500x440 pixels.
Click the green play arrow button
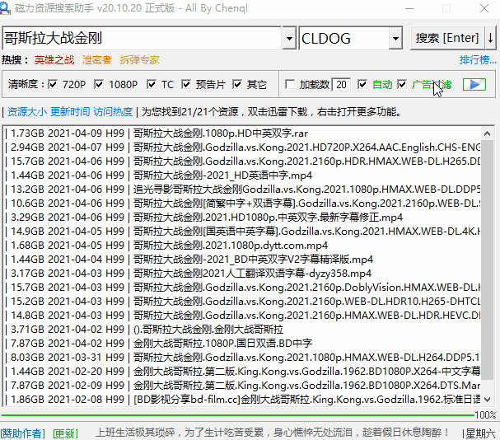pos(474,85)
